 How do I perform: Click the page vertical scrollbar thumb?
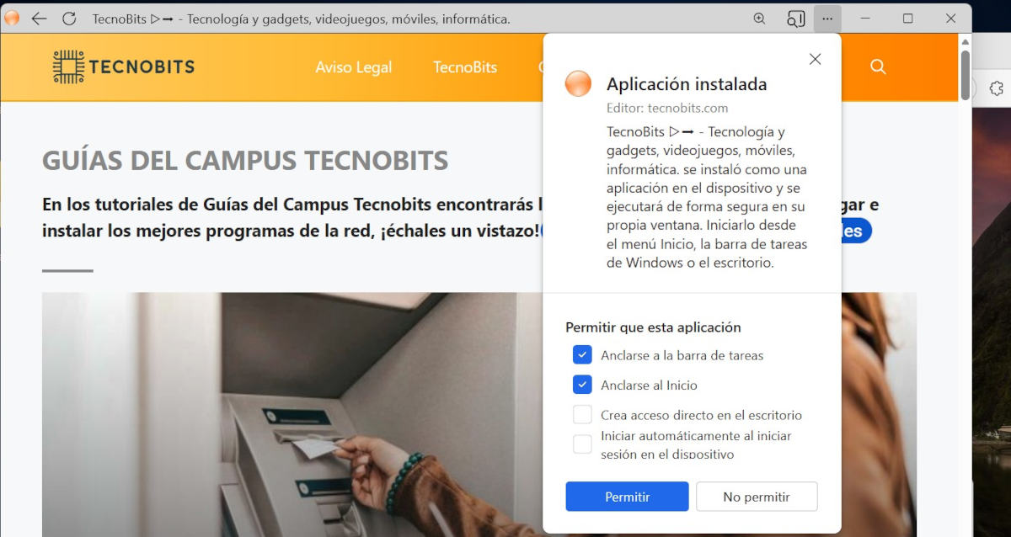tap(966, 76)
